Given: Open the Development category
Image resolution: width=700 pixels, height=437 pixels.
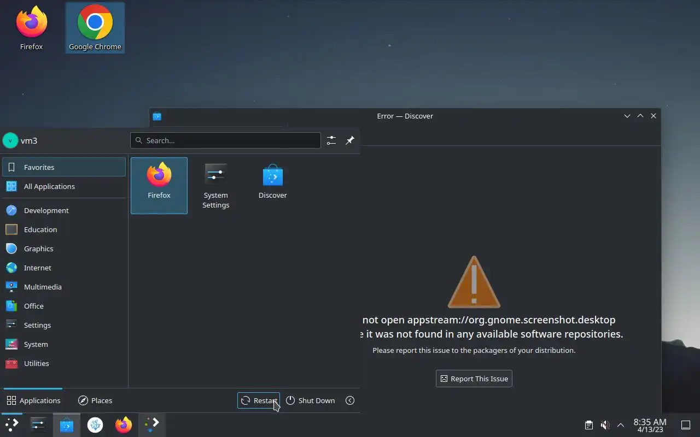Looking at the screenshot, I should (x=64, y=210).
